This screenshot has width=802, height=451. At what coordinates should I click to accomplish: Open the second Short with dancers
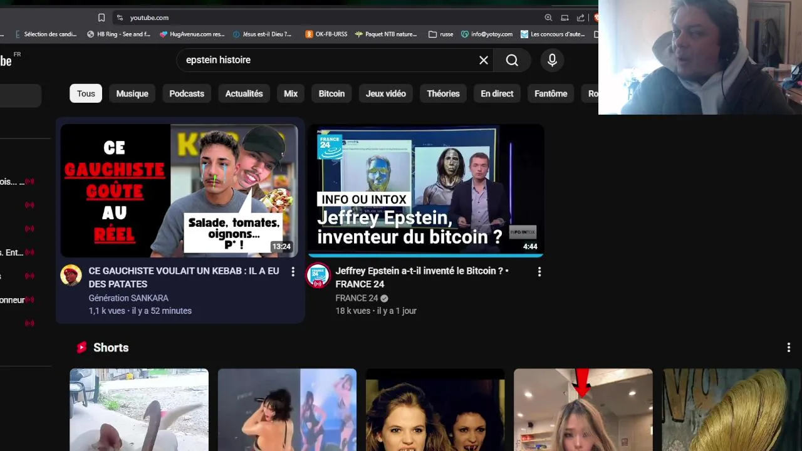coord(287,410)
